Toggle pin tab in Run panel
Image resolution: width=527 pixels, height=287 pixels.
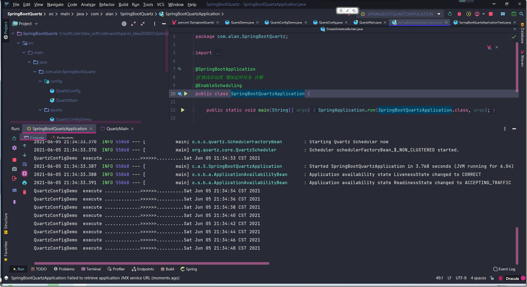coord(14,202)
